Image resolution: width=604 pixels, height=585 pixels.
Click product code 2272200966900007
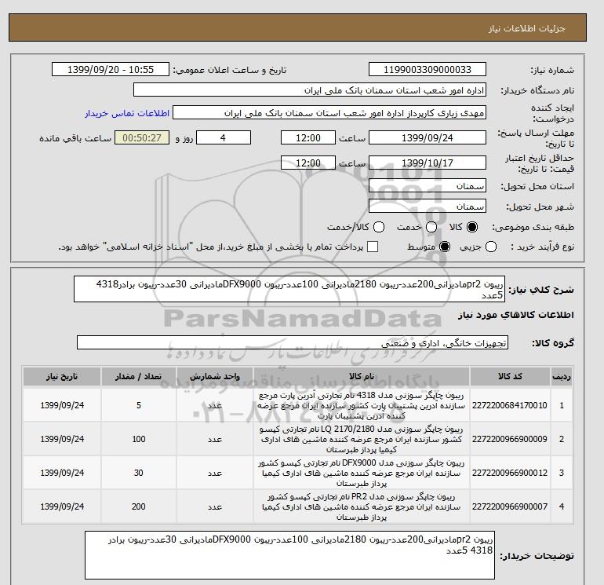tap(510, 506)
